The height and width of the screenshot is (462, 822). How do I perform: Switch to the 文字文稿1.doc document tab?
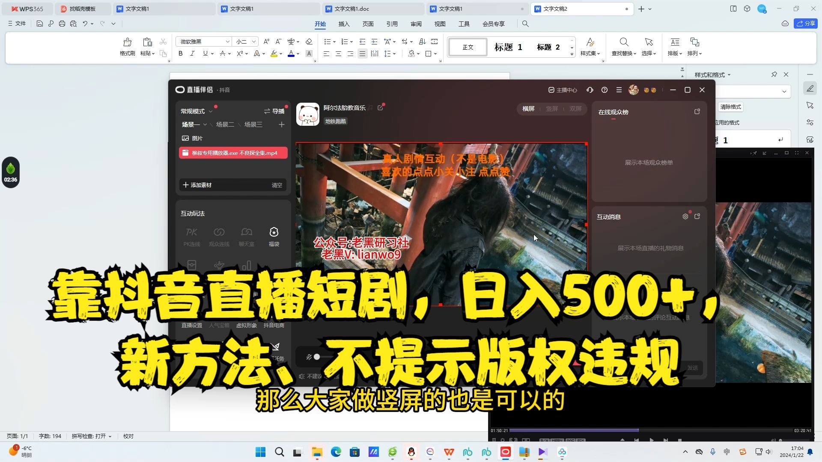tap(372, 9)
